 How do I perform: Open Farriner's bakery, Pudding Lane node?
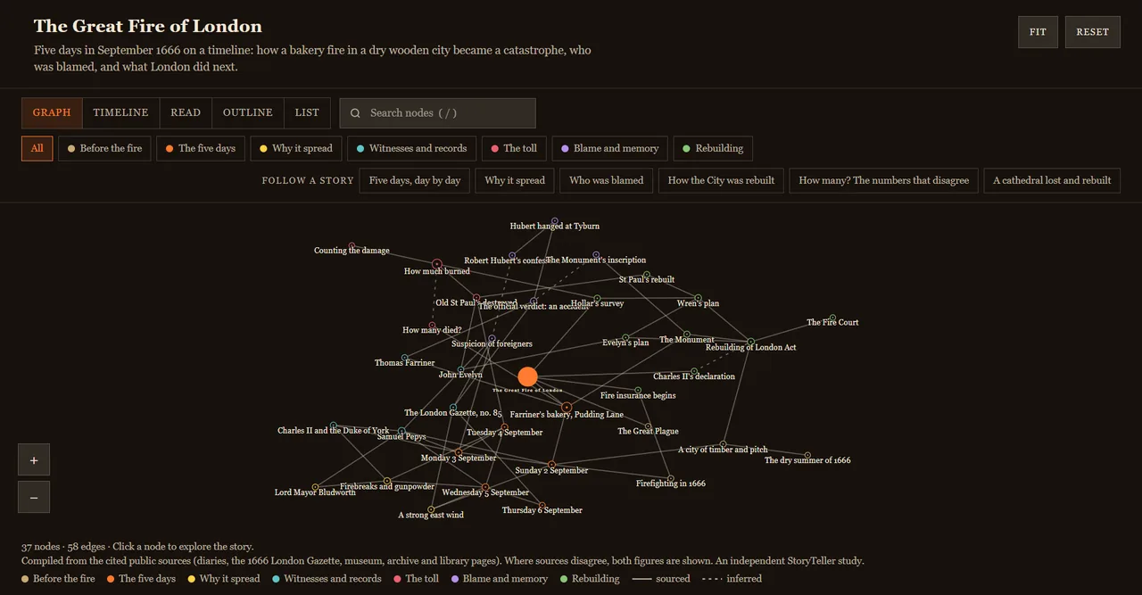[566, 407]
